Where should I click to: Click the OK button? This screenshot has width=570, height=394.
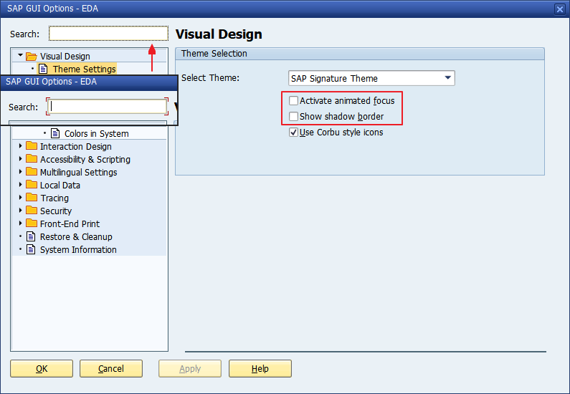42,369
